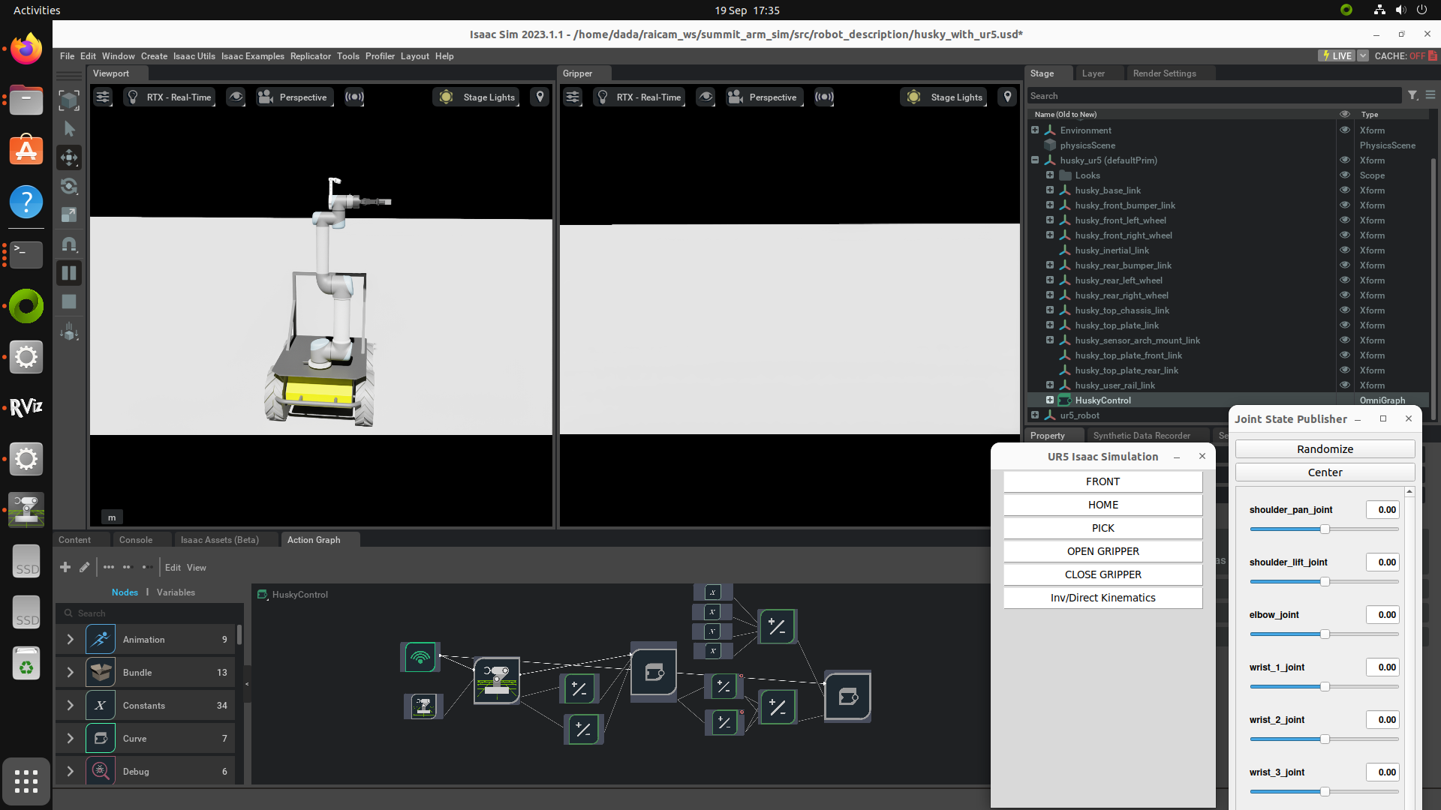Click the Gripper panel camera sensor waves icon
1441x810 pixels.
point(824,97)
